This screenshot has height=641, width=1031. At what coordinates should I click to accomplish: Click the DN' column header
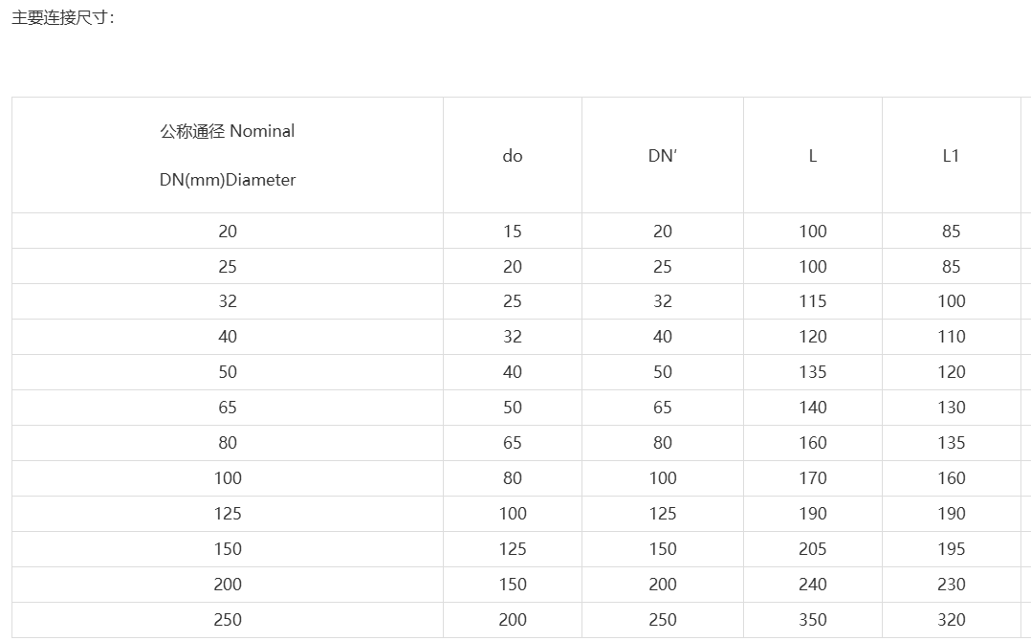click(662, 155)
